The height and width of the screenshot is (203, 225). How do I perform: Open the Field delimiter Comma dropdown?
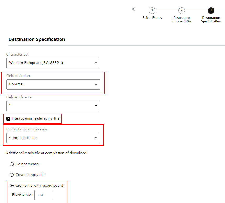(53, 85)
